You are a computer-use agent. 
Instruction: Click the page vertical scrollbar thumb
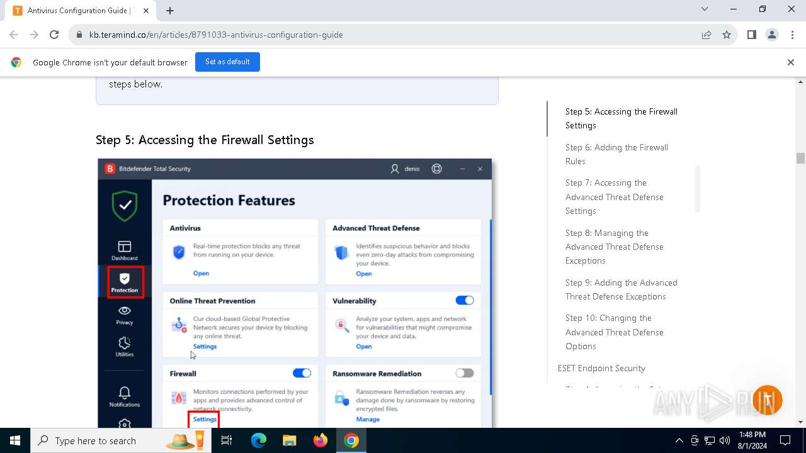point(800,158)
